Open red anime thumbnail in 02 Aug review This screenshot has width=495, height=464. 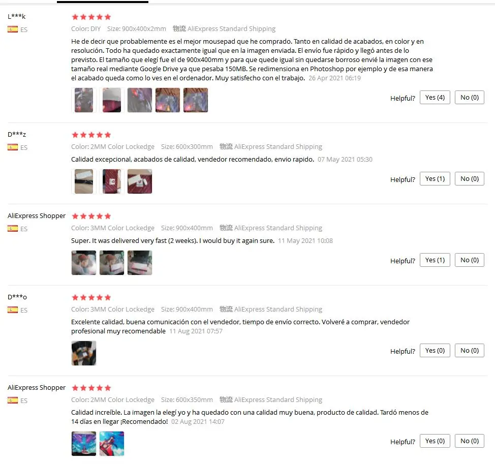pos(112,444)
